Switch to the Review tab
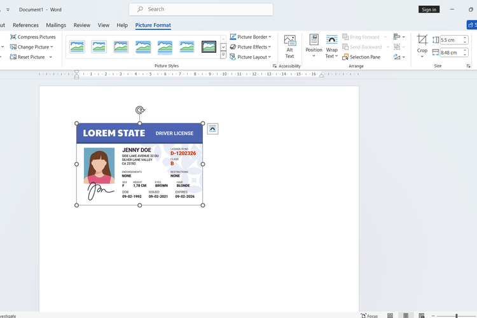Image resolution: width=477 pixels, height=318 pixels. pos(82,25)
